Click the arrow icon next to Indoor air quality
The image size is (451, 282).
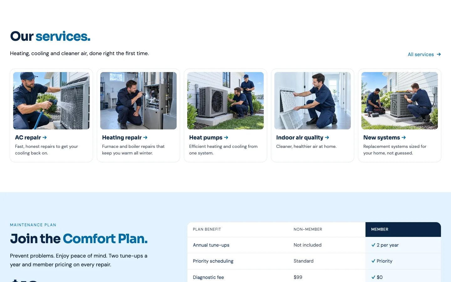[x=327, y=138]
